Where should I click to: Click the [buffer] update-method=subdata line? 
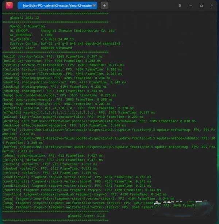[x=109, y=140]
